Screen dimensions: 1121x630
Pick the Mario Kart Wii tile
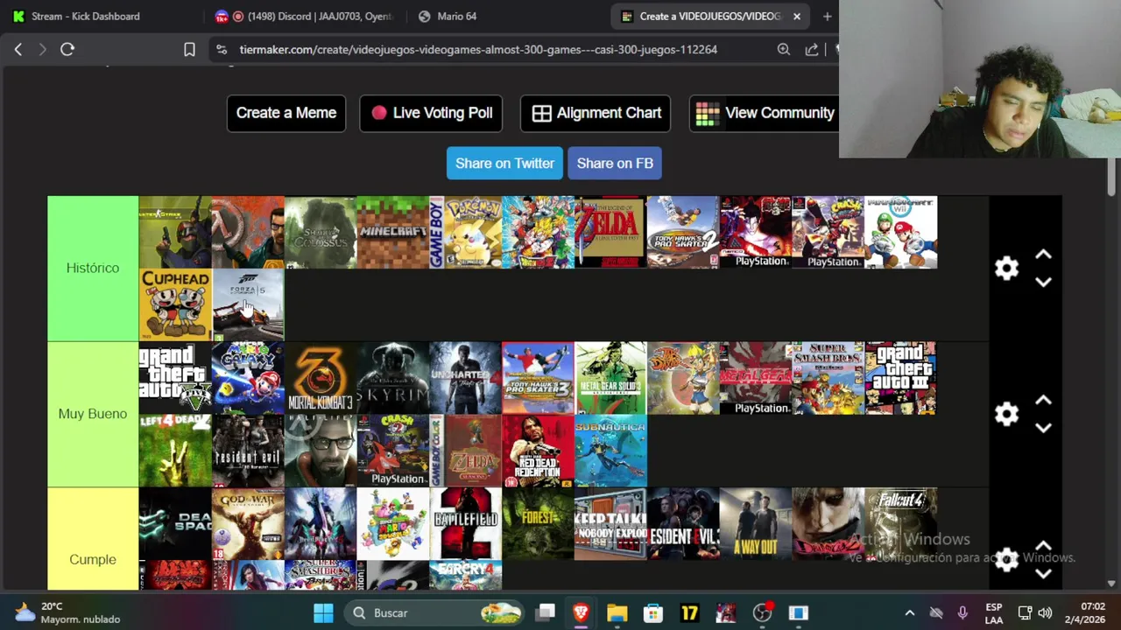(901, 232)
